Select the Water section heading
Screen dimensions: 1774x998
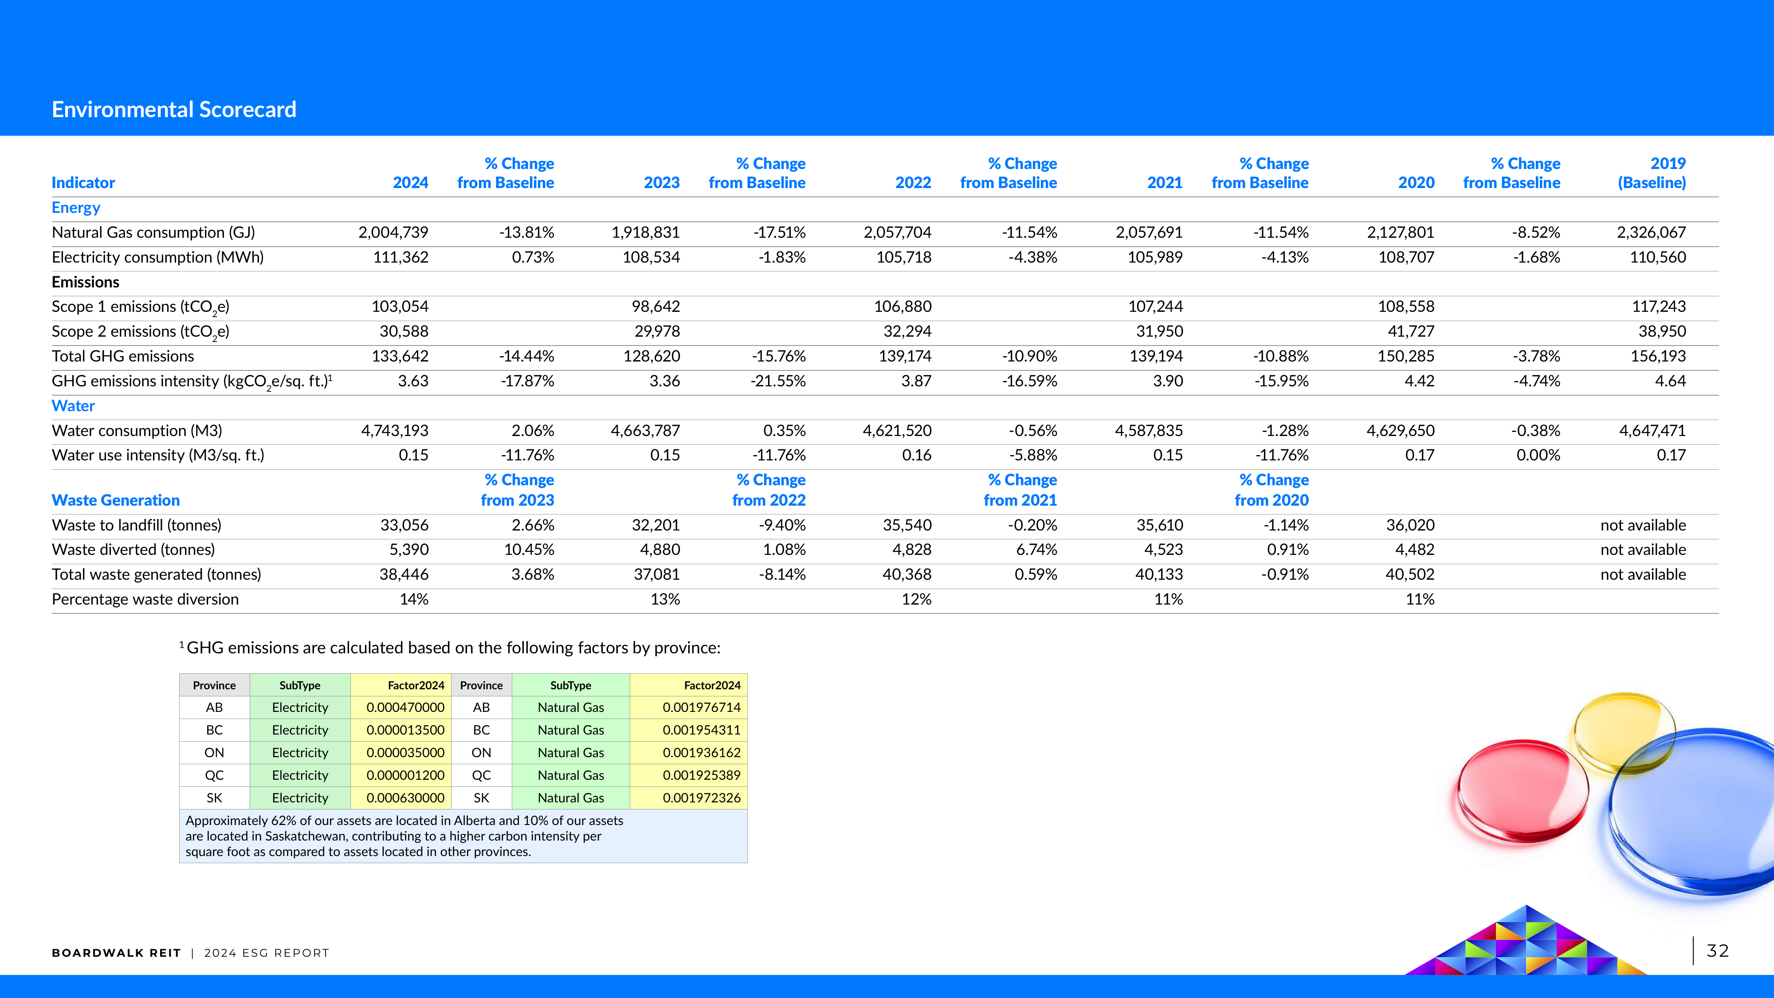click(73, 406)
